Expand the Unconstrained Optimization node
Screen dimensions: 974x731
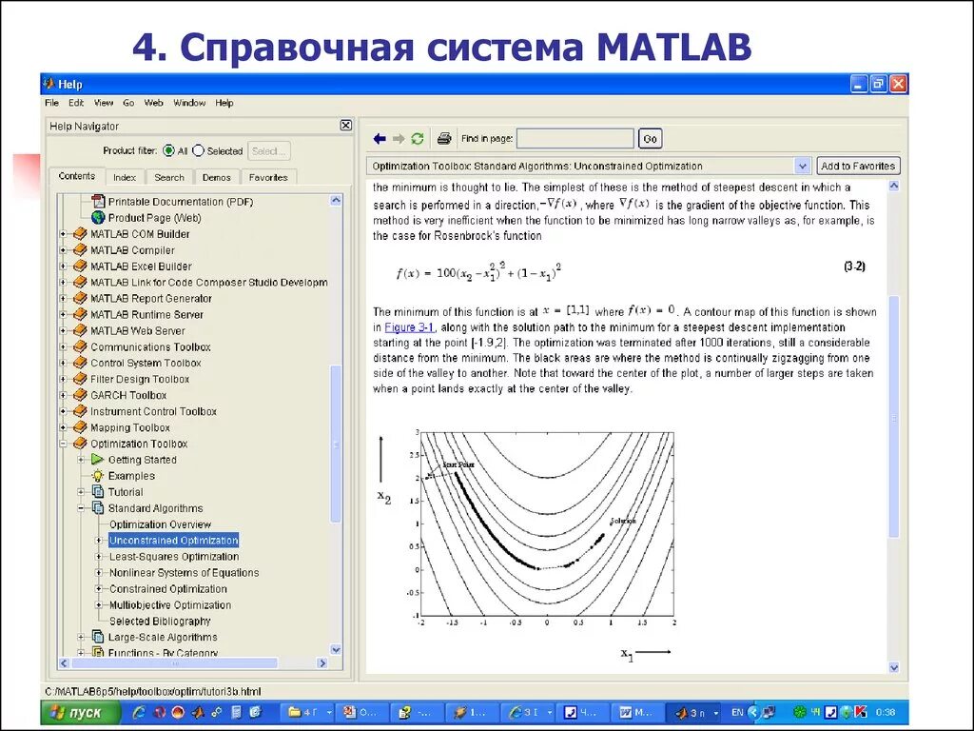pyautogui.click(x=99, y=541)
